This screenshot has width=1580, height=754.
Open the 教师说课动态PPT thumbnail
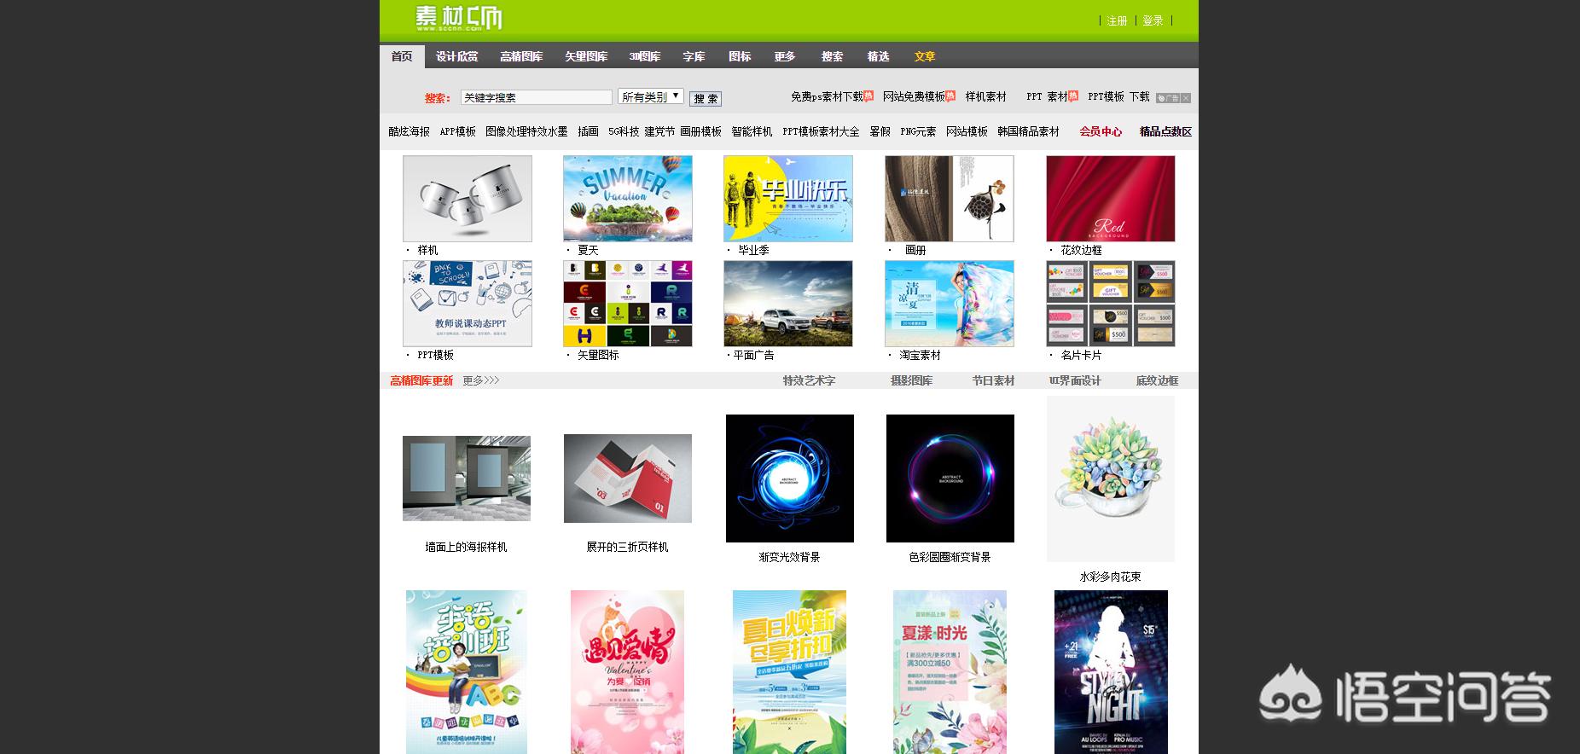(x=468, y=304)
